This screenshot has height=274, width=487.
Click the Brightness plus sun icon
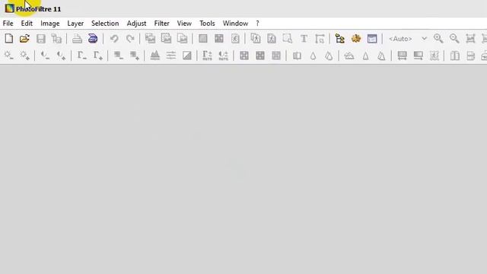[x=24, y=56]
